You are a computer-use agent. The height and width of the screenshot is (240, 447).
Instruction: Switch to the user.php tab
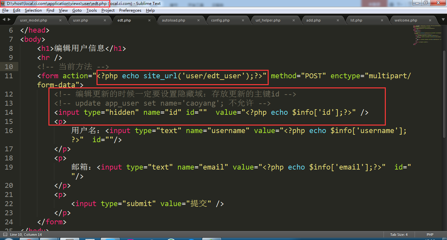click(80, 20)
